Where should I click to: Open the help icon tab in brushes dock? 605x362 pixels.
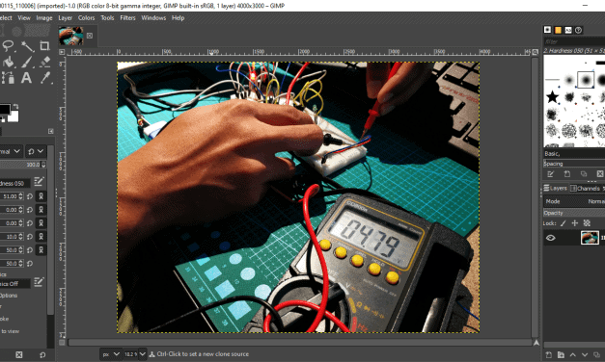(578, 30)
